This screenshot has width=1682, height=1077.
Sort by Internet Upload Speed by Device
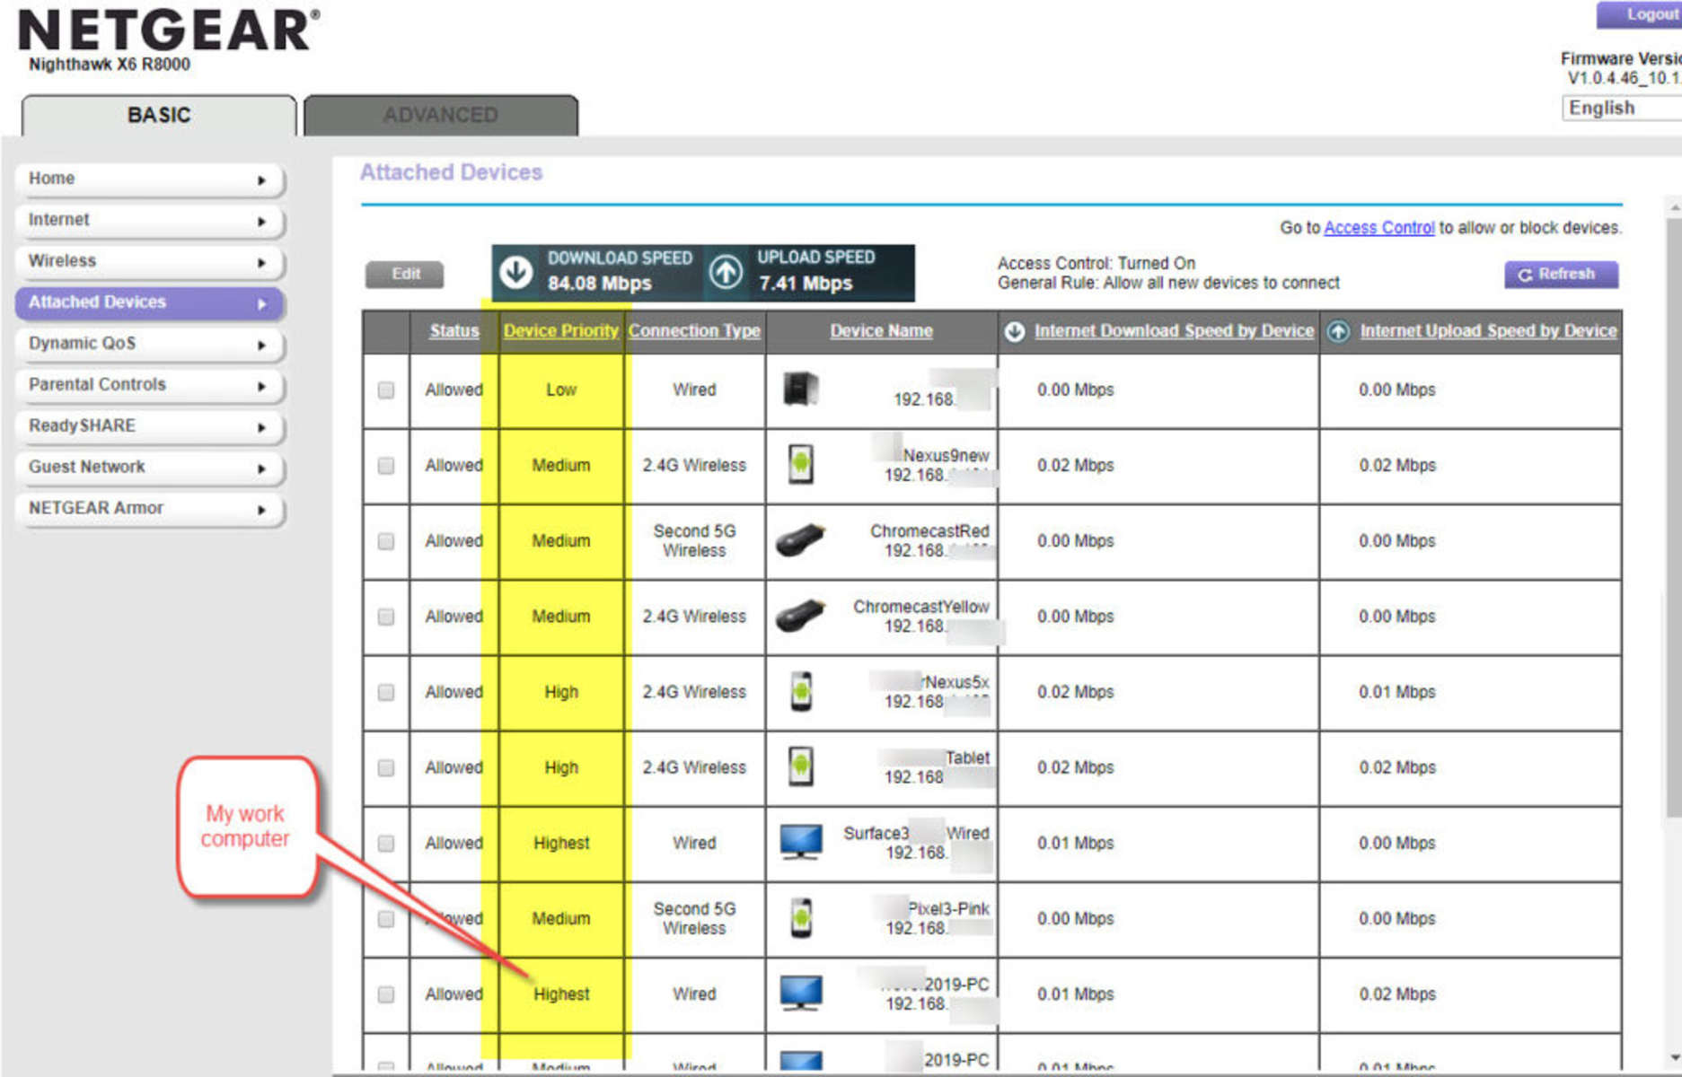point(1488,331)
